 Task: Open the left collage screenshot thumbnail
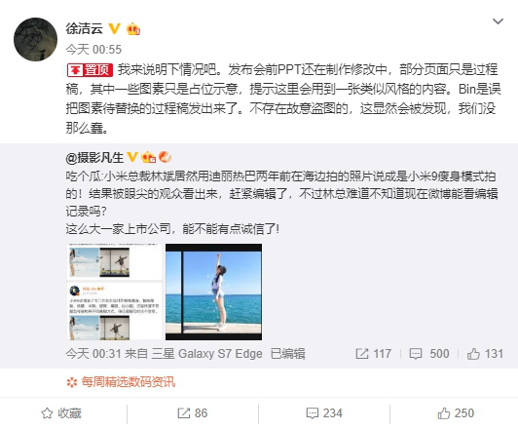point(115,293)
